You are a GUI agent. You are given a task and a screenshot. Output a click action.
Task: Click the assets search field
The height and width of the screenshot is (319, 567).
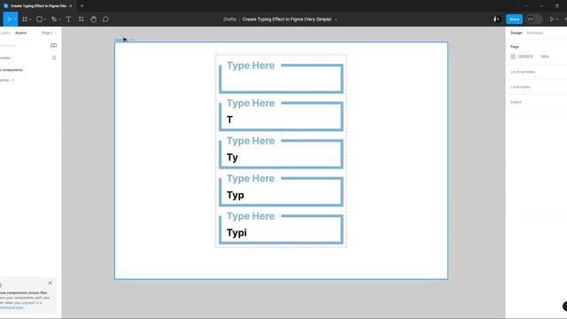[x=24, y=45]
